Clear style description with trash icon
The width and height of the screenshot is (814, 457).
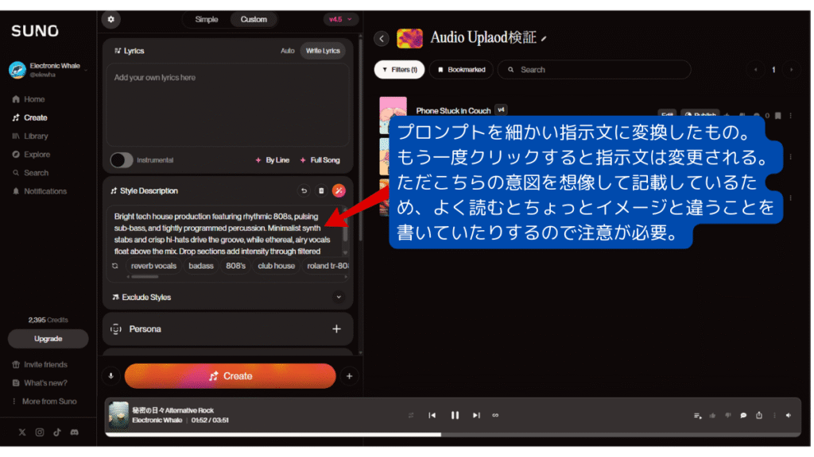(x=321, y=191)
